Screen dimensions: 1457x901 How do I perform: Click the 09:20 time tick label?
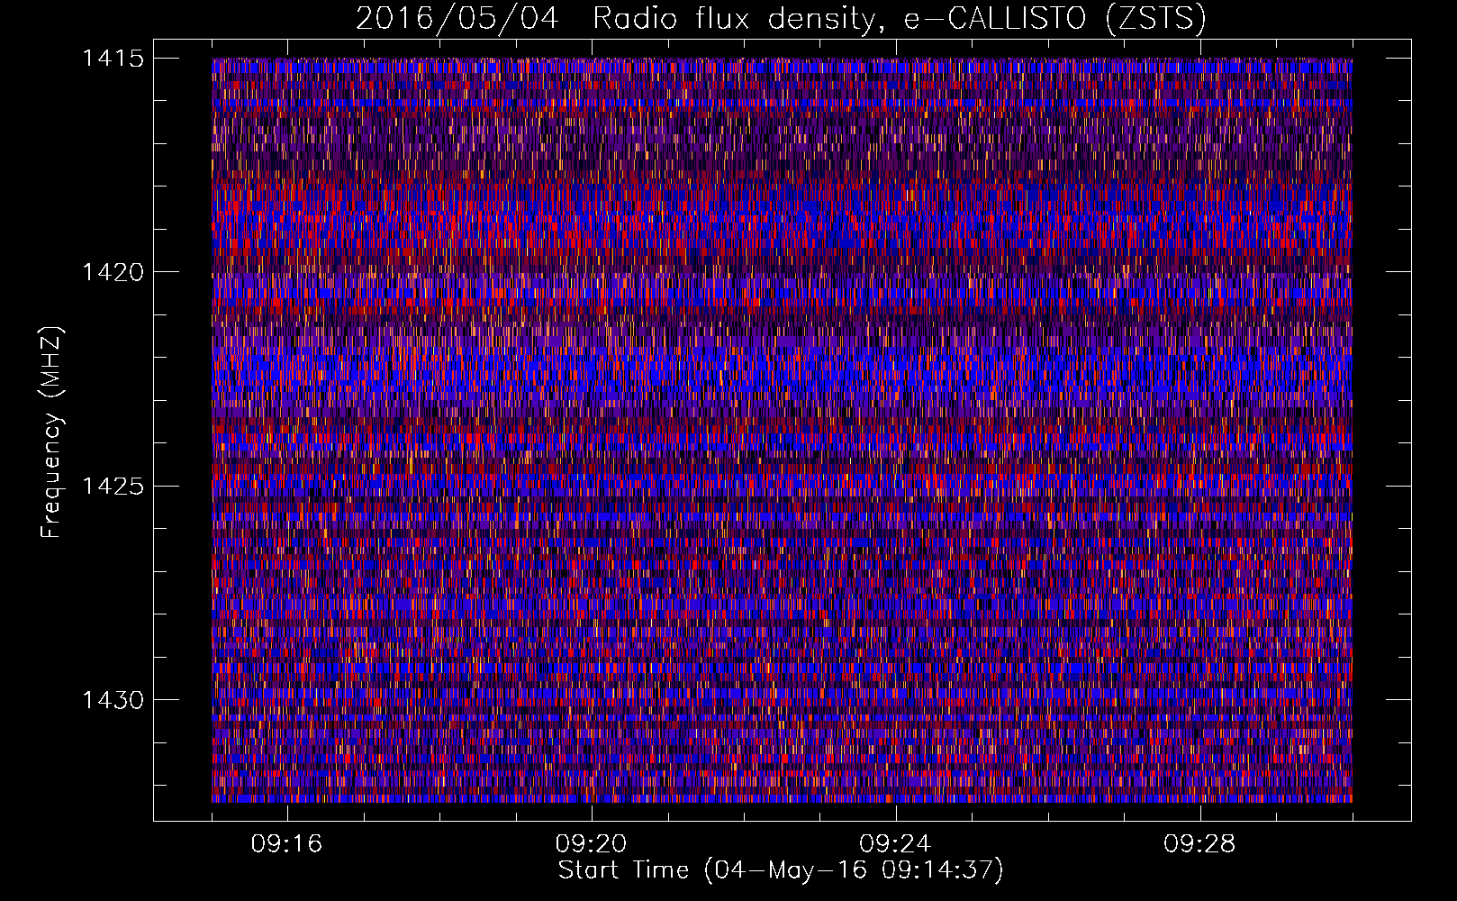pos(591,844)
